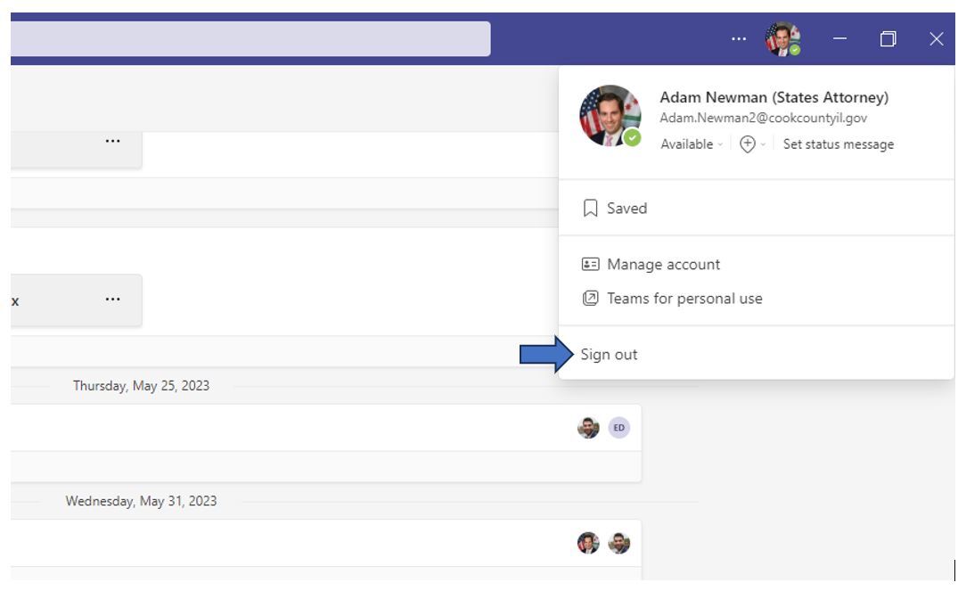
Task: Open Teams for personal use
Action: pos(684,299)
